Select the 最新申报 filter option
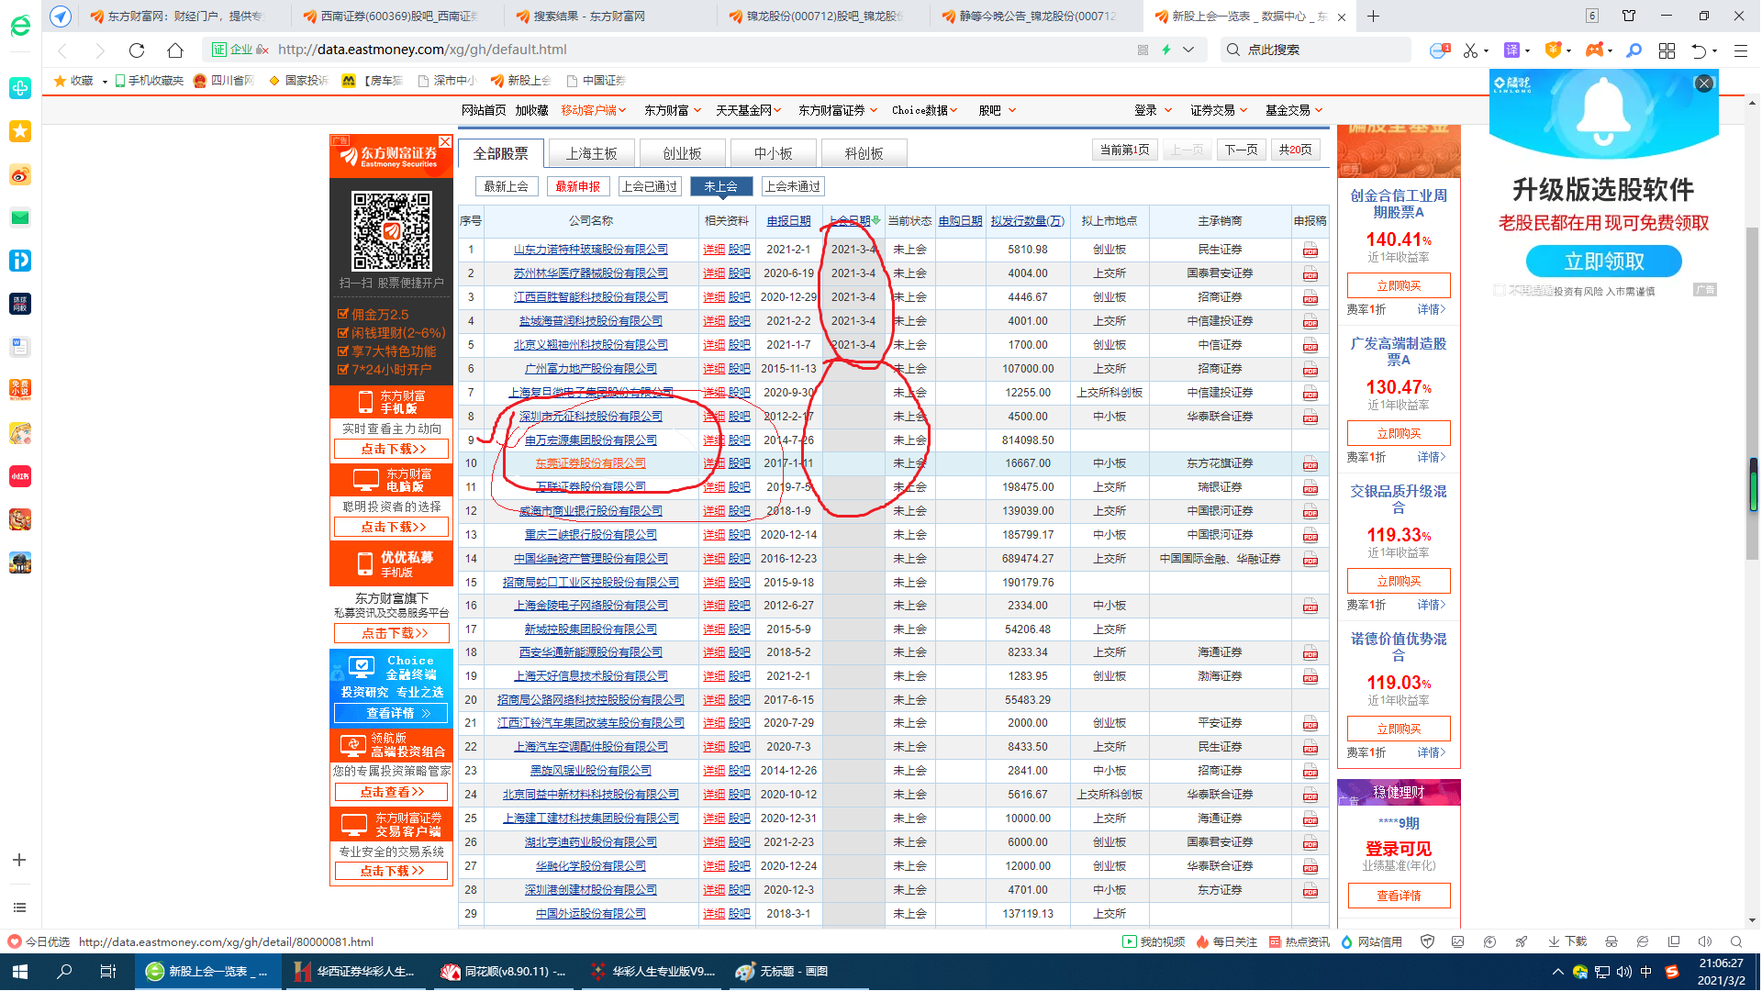The height and width of the screenshot is (991, 1762). 578,186
